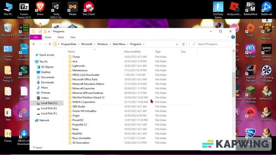This screenshot has width=276, height=155.
Task: Open the Minecraft Launcher desktop shortcut
Action: (x=250, y=95)
